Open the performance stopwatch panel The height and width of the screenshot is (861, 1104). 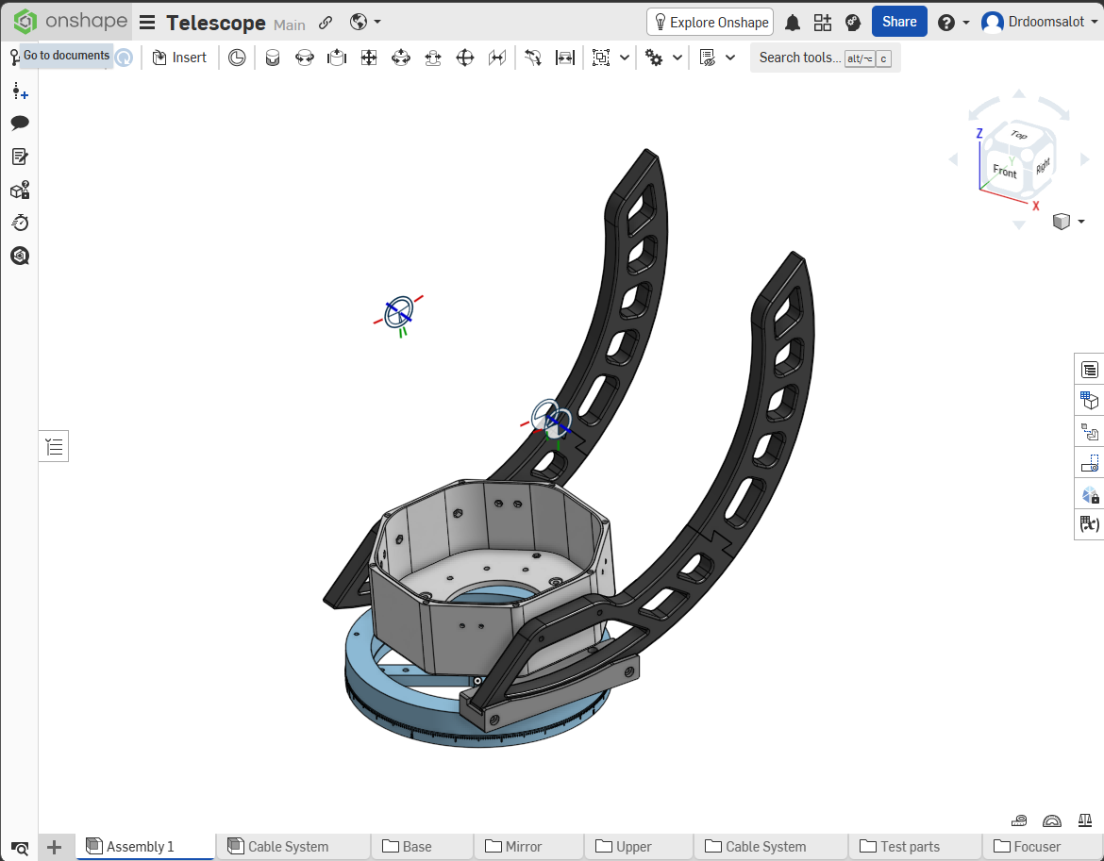pos(20,223)
